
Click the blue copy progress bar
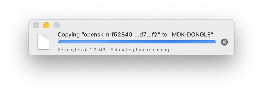[x=137, y=42]
